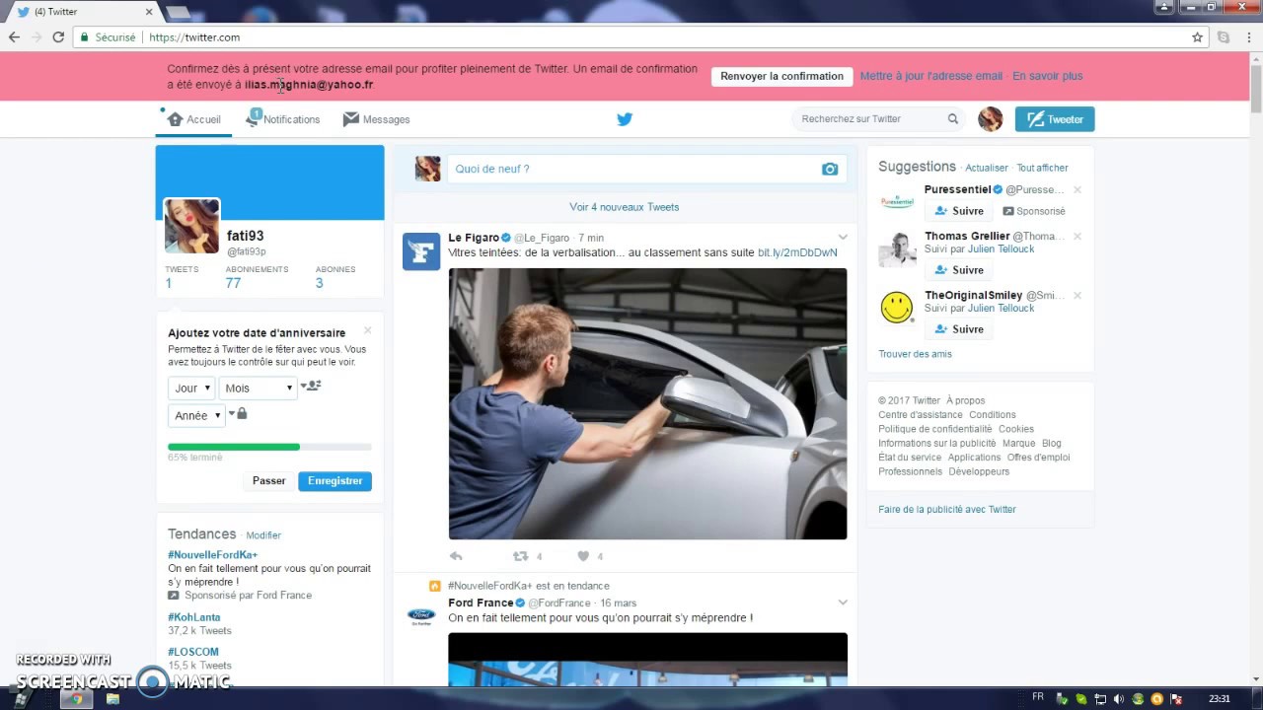
Task: Click the Ford France logo avatar
Action: (421, 616)
